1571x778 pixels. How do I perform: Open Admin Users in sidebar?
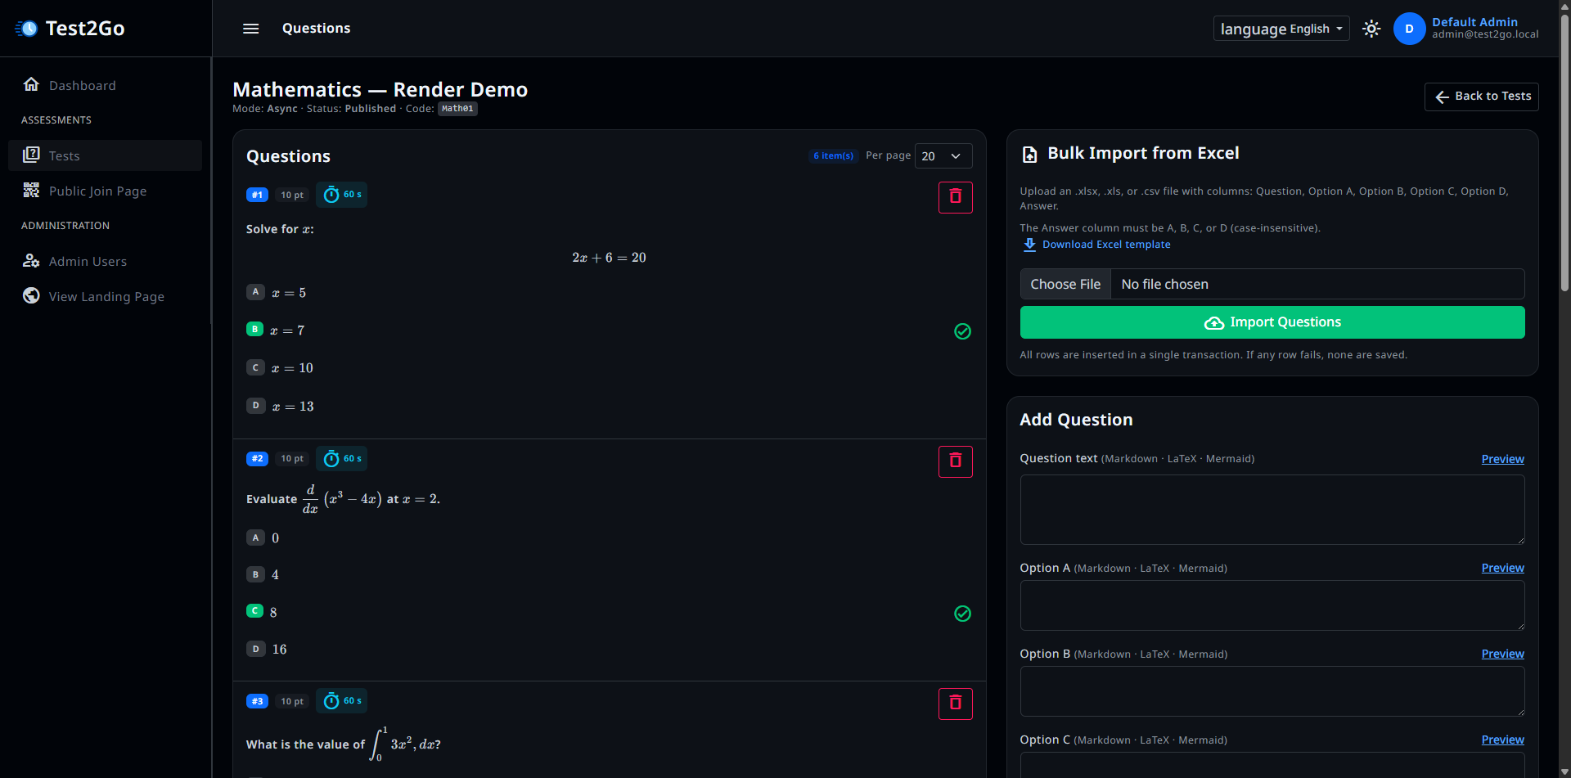[105, 261]
